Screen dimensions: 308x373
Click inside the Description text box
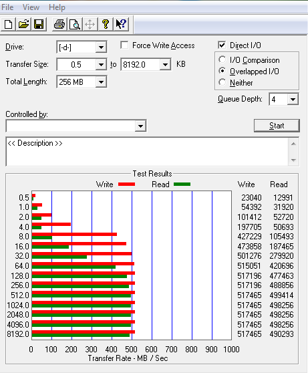[147, 152]
